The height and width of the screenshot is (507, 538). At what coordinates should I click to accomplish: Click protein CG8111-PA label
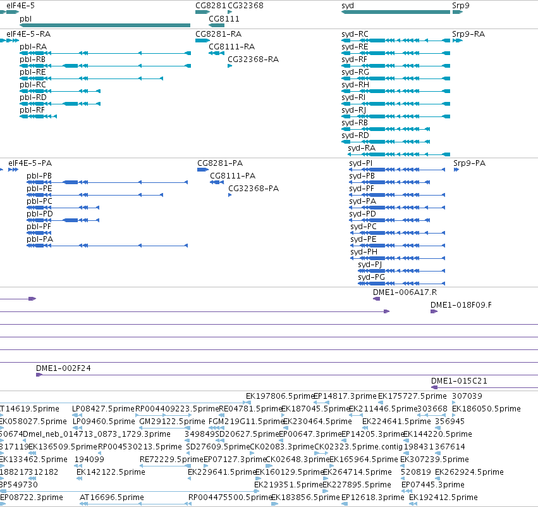[233, 176]
